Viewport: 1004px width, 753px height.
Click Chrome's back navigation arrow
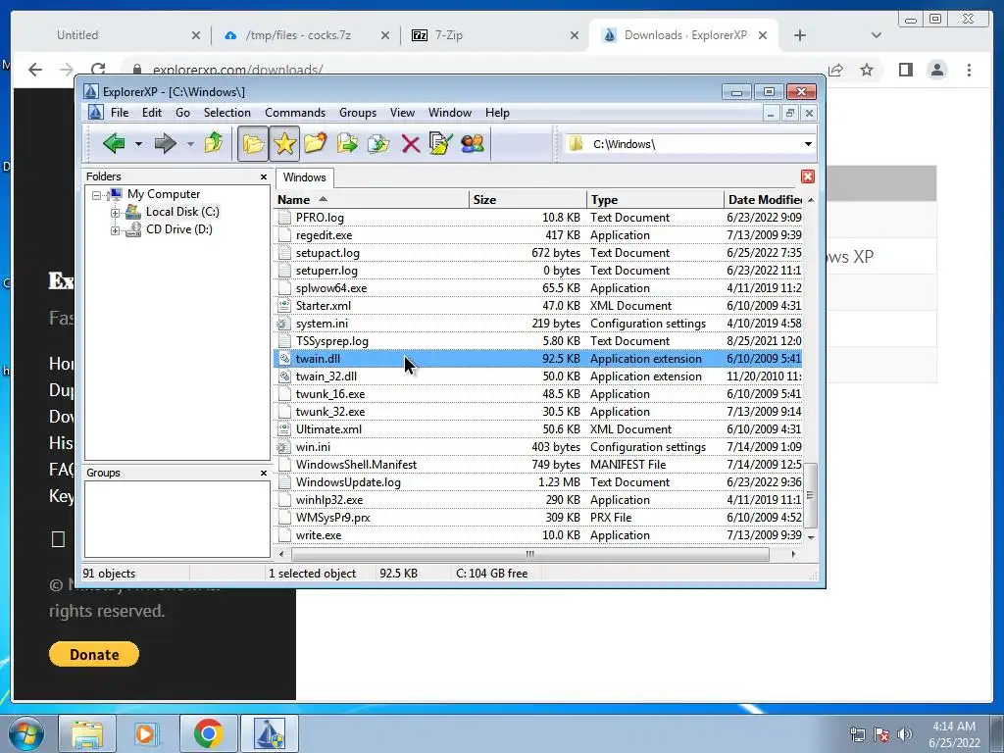coord(35,70)
